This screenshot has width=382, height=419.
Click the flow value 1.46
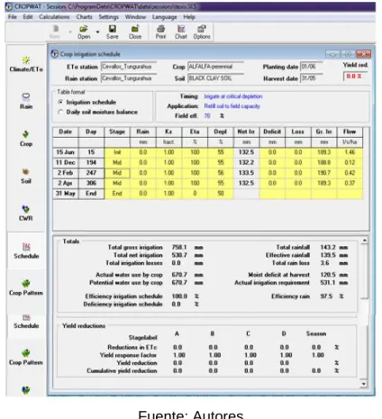(350, 152)
